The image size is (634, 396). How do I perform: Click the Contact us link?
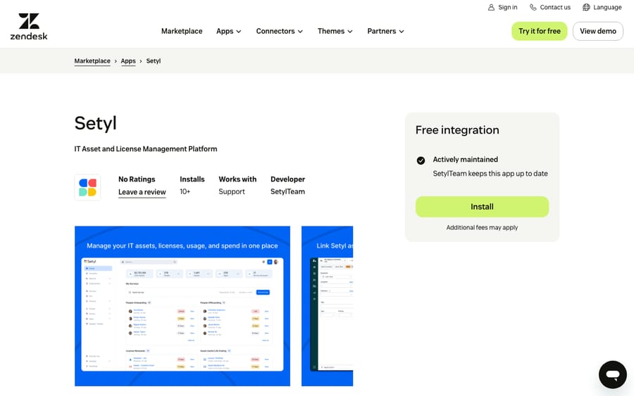[550, 7]
